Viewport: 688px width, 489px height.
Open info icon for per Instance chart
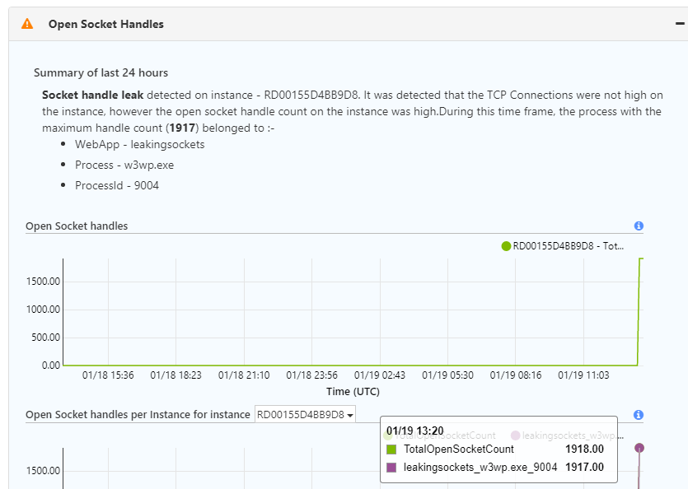[639, 415]
